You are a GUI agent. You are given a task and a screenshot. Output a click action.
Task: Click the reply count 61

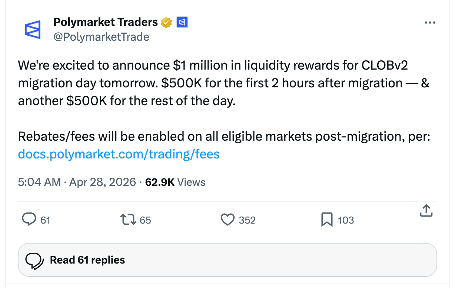(x=45, y=220)
